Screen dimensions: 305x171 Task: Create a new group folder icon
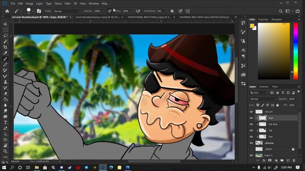point(282,161)
